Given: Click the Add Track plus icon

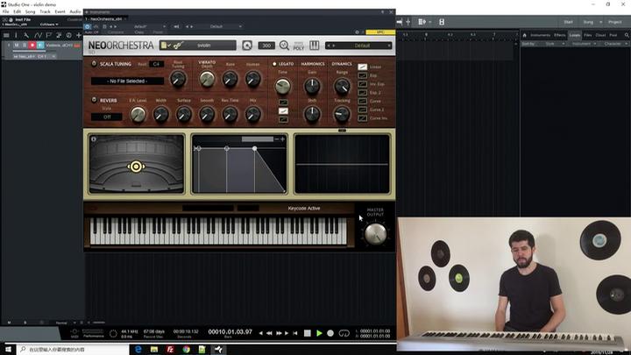Looking at the screenshot, I should pos(79,35).
